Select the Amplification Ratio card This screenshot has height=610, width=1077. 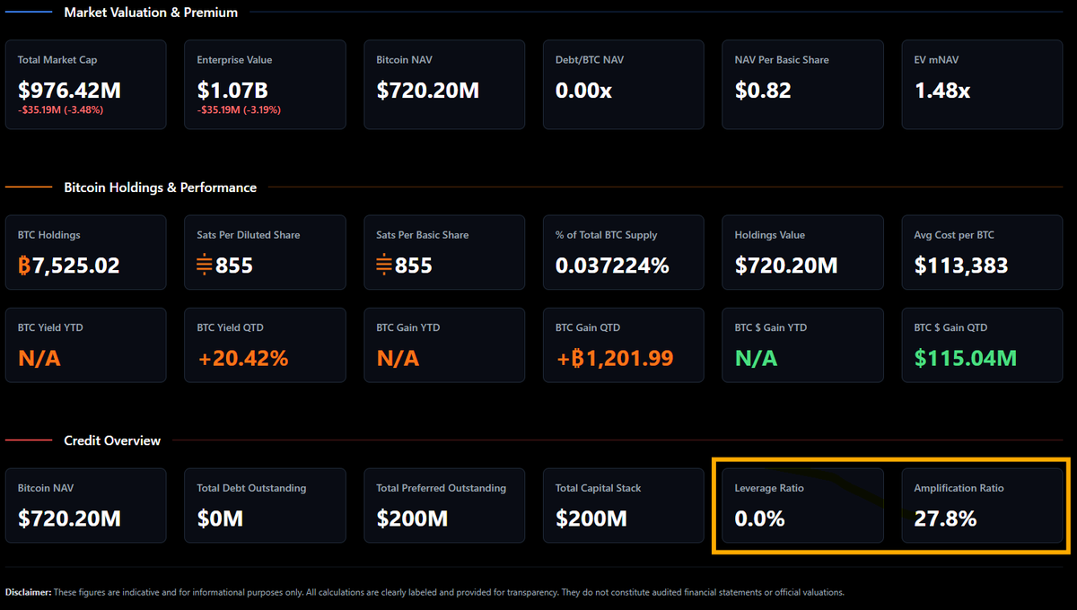click(x=981, y=505)
